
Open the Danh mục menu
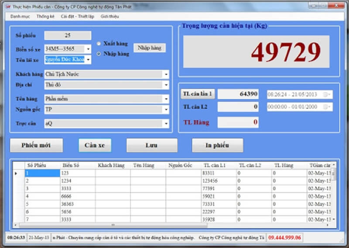point(20,17)
